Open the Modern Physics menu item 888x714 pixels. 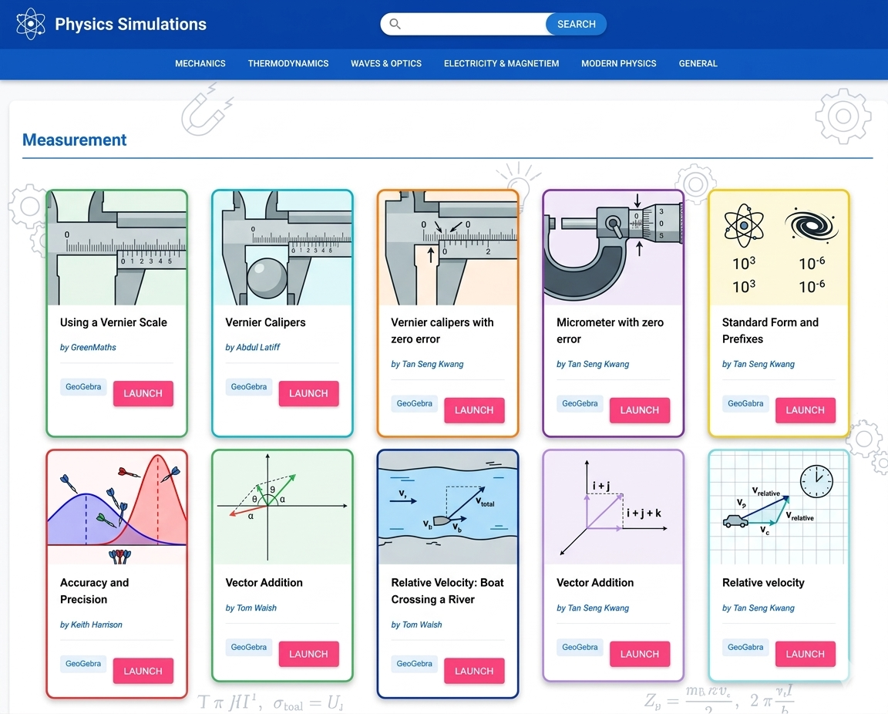tap(619, 63)
